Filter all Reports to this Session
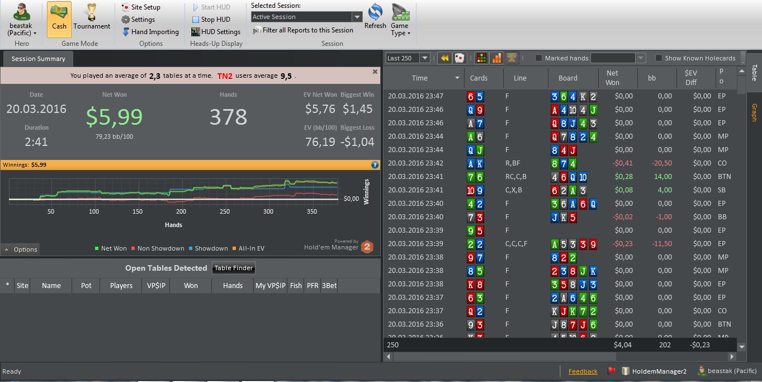The height and width of the screenshot is (382, 762). coord(303,30)
